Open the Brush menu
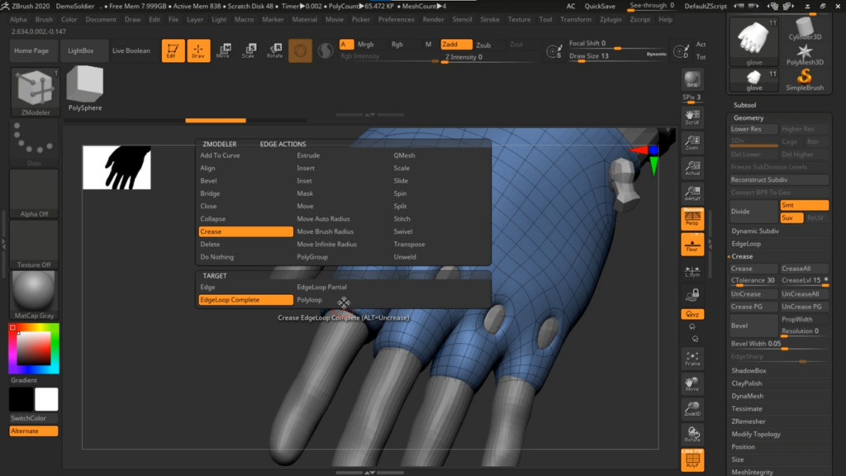Image resolution: width=846 pixels, height=476 pixels. [x=44, y=20]
